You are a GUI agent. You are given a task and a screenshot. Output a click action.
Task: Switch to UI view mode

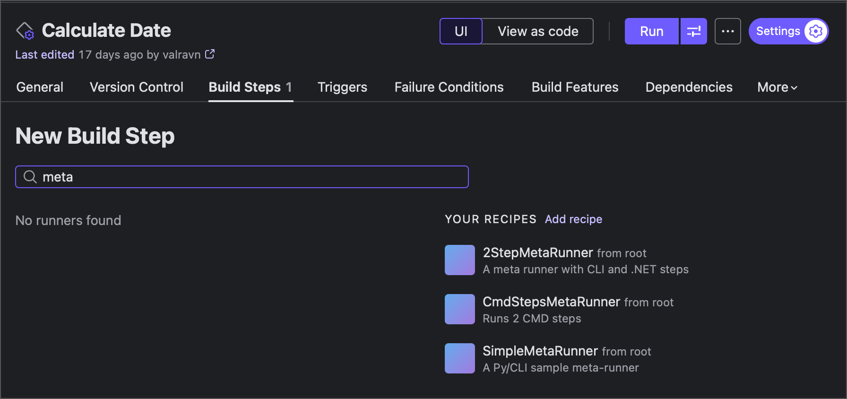(461, 31)
